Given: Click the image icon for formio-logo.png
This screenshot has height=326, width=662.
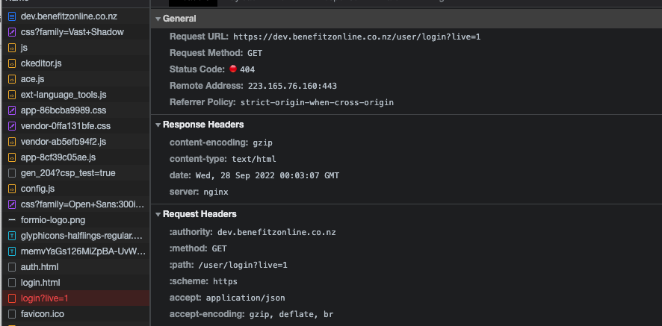Looking at the screenshot, I should (x=12, y=220).
